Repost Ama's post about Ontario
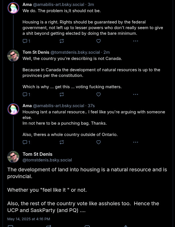The width and height of the screenshot is (175, 227). [x=62, y=142]
